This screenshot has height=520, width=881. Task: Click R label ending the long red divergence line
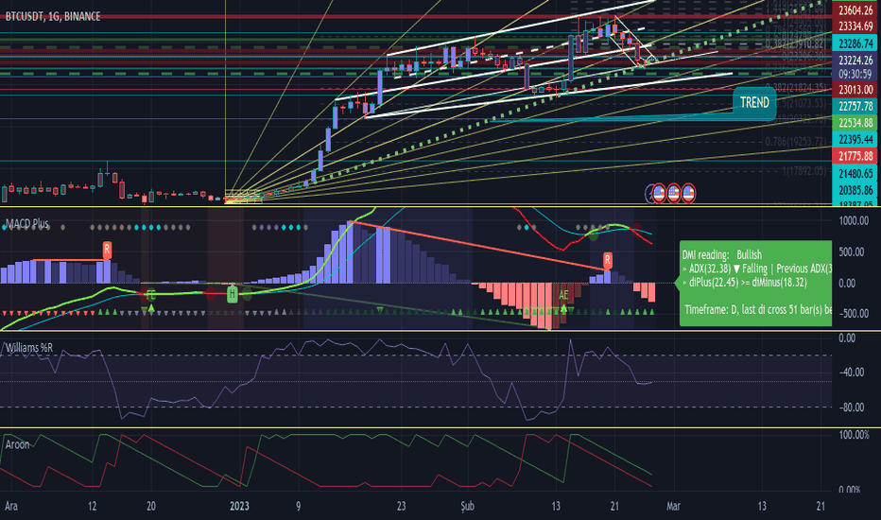click(608, 260)
